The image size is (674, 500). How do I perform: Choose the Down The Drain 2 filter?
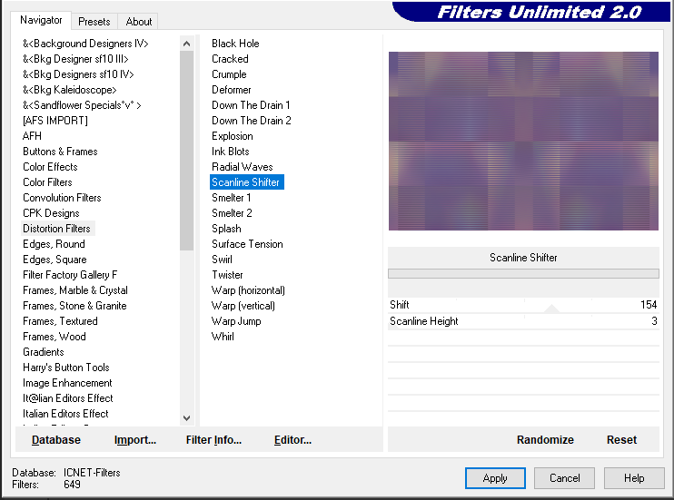pos(252,121)
